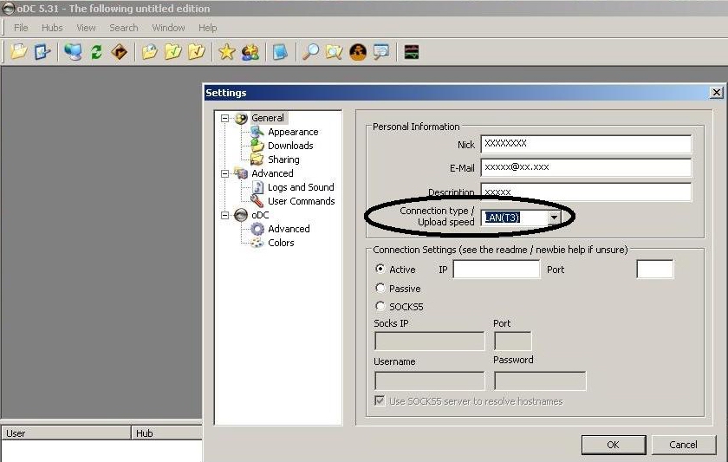Select Sharing in the settings tree
This screenshot has width=728, height=462.
[x=283, y=159]
